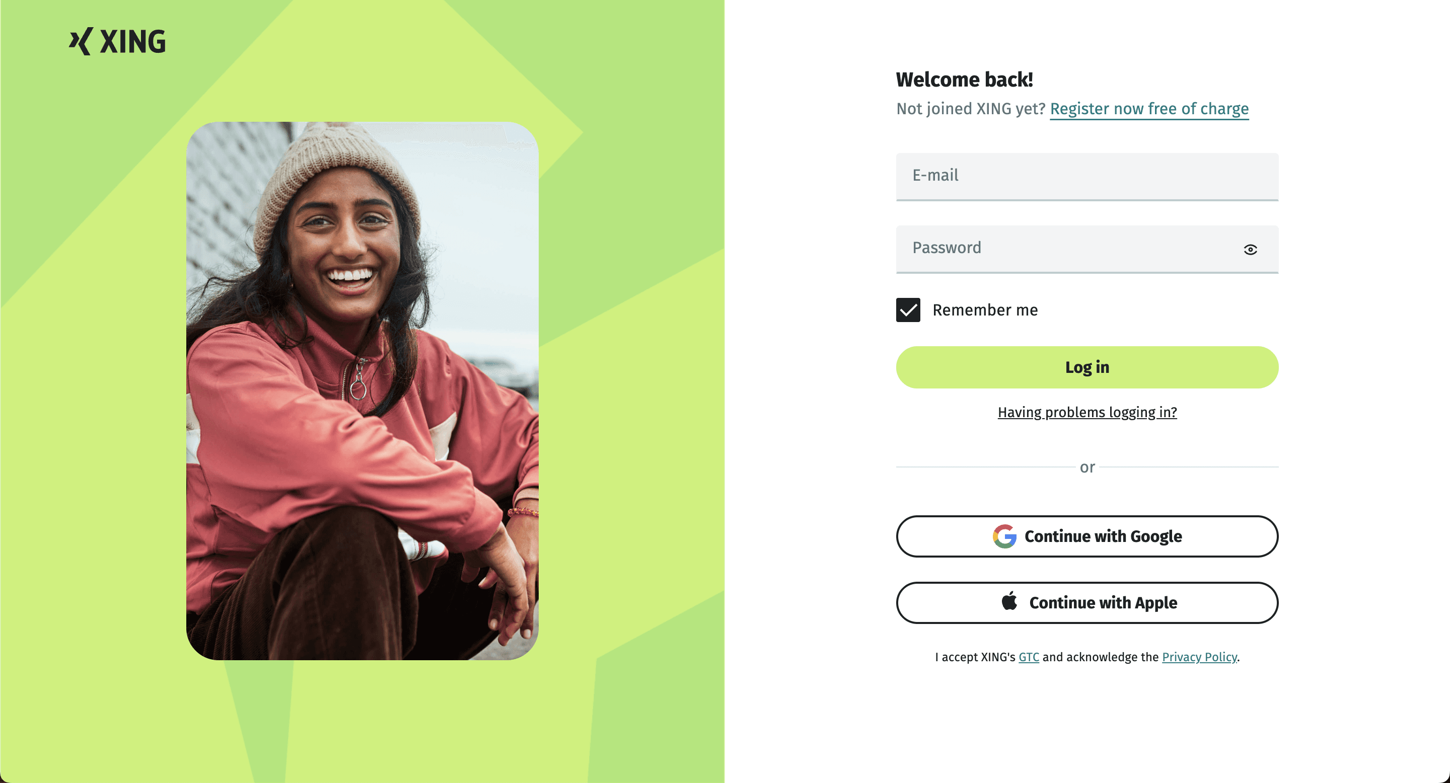
Task: Open Register now free of charge link
Action: click(1149, 109)
